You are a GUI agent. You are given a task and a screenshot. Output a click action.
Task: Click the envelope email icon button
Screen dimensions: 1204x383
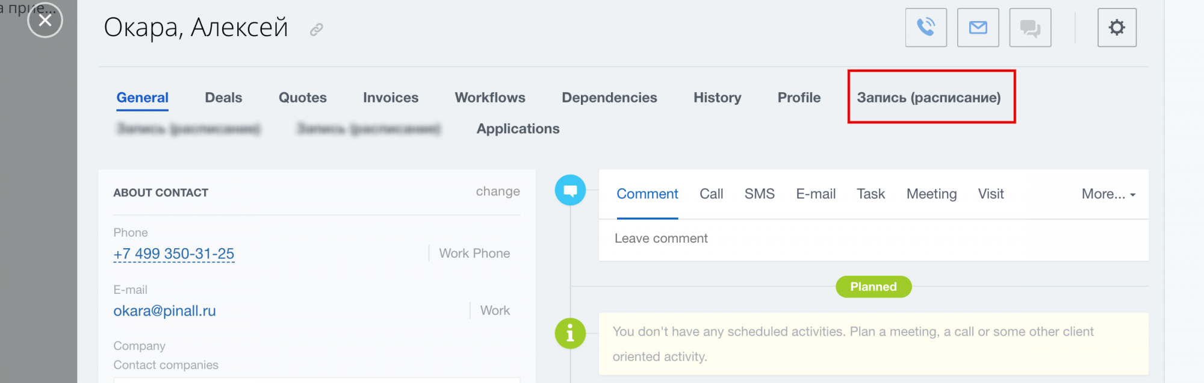pyautogui.click(x=978, y=28)
